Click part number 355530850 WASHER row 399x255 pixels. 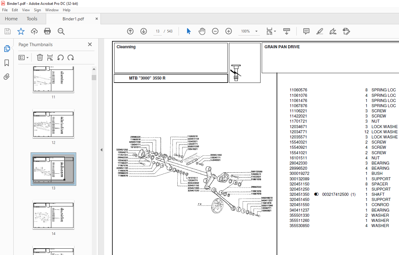339,226
